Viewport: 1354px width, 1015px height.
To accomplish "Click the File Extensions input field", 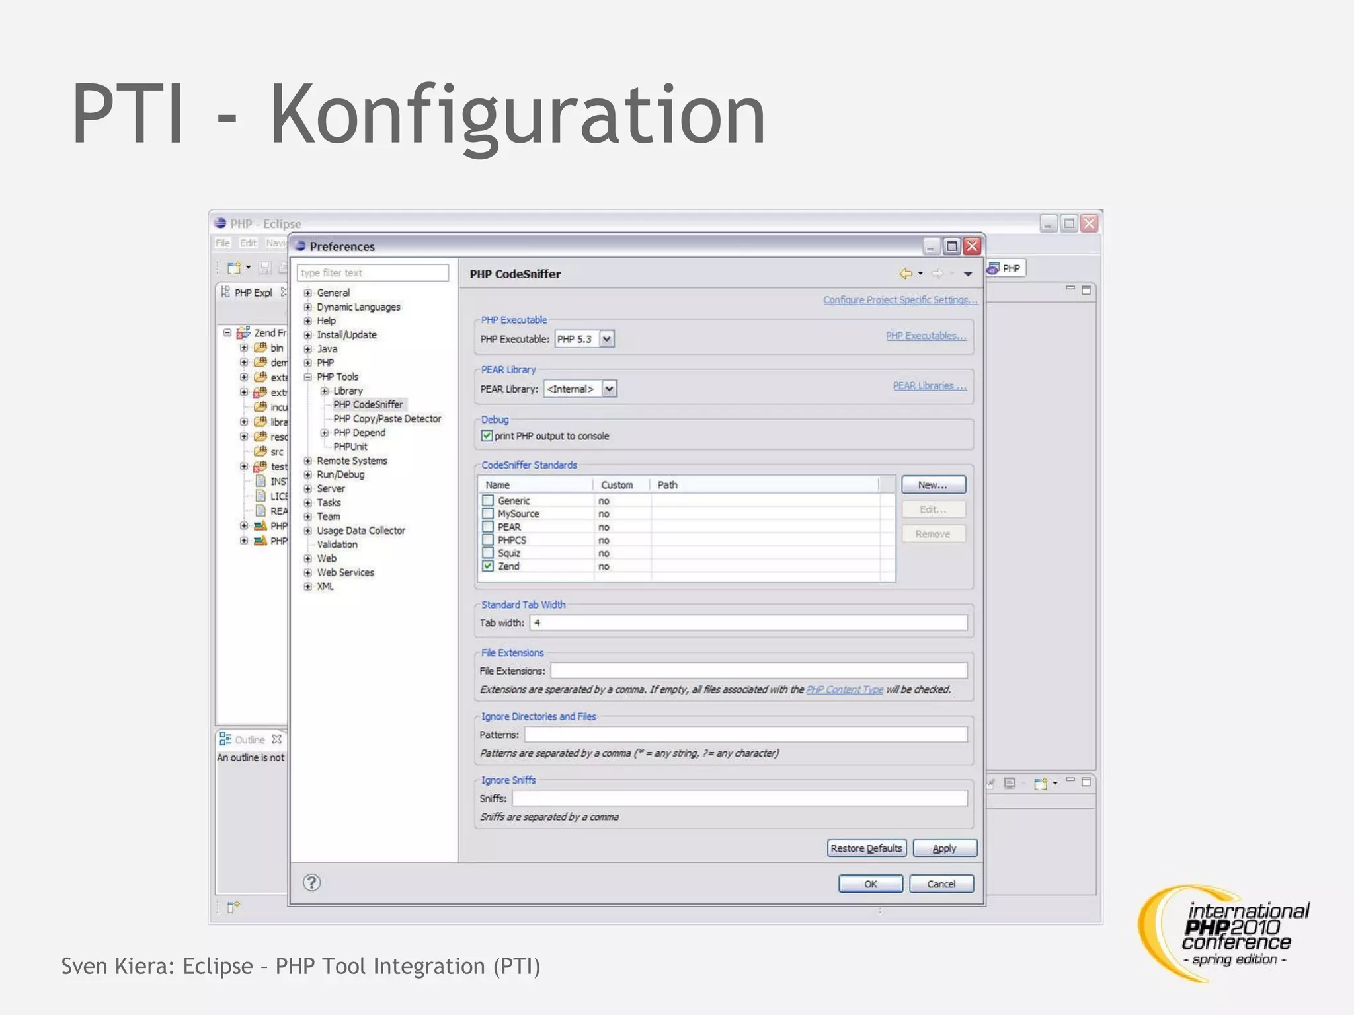I will 759,671.
